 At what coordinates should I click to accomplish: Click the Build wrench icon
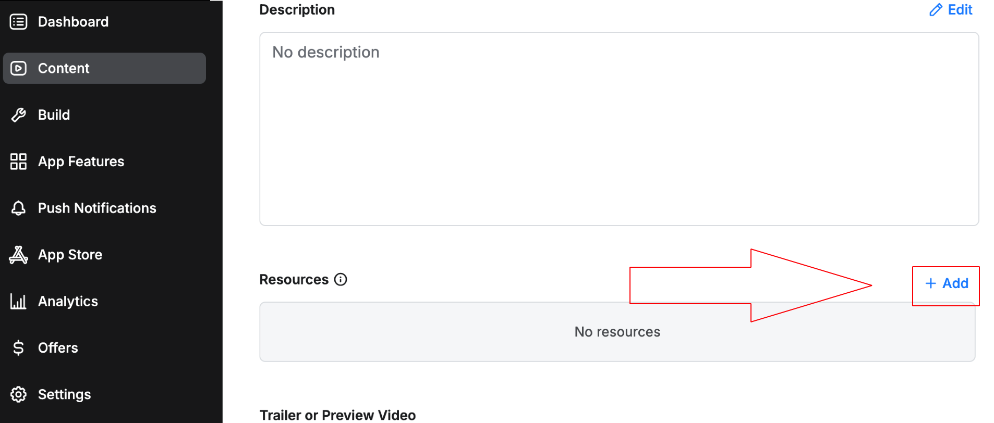(19, 115)
